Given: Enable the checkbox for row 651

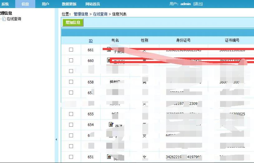Looking at the screenshot, I should pos(71,157).
